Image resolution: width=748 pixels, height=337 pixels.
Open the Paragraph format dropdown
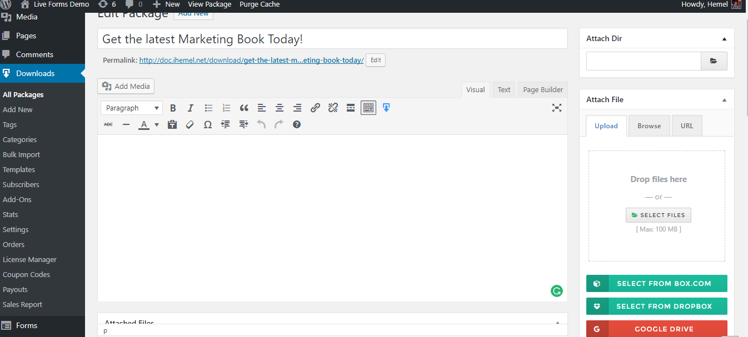point(132,108)
